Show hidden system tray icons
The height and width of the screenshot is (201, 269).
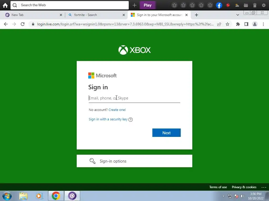[223, 196]
